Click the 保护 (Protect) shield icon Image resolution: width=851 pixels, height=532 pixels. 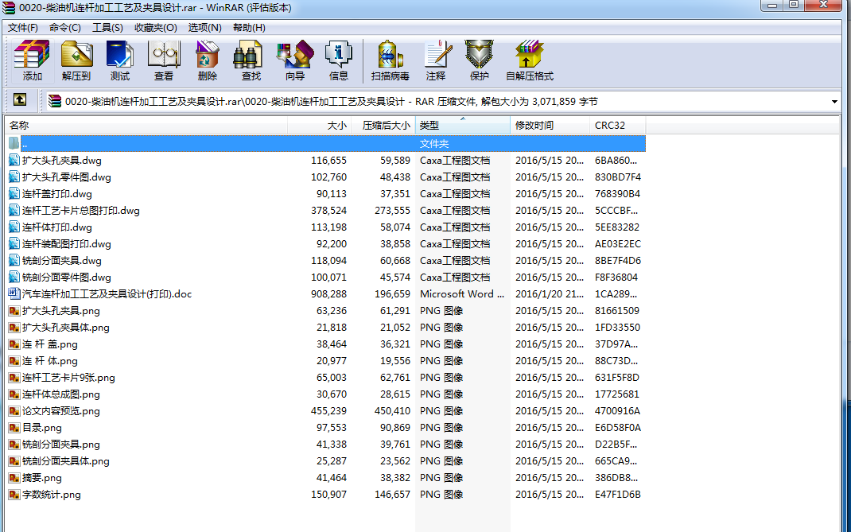point(480,60)
